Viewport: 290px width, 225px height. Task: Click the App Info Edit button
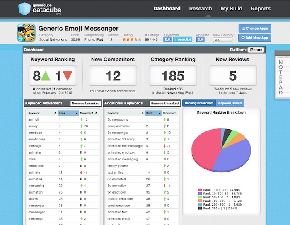coord(200,39)
